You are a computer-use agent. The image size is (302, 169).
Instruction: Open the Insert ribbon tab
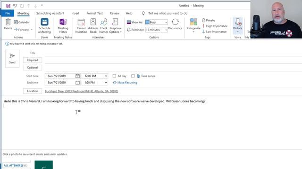tap(75, 13)
